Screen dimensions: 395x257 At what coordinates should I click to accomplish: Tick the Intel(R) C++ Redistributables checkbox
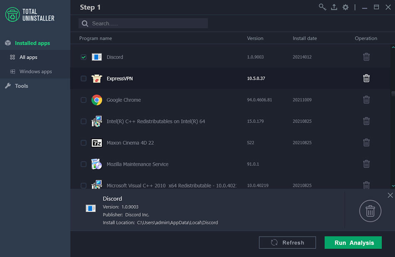[84, 121]
